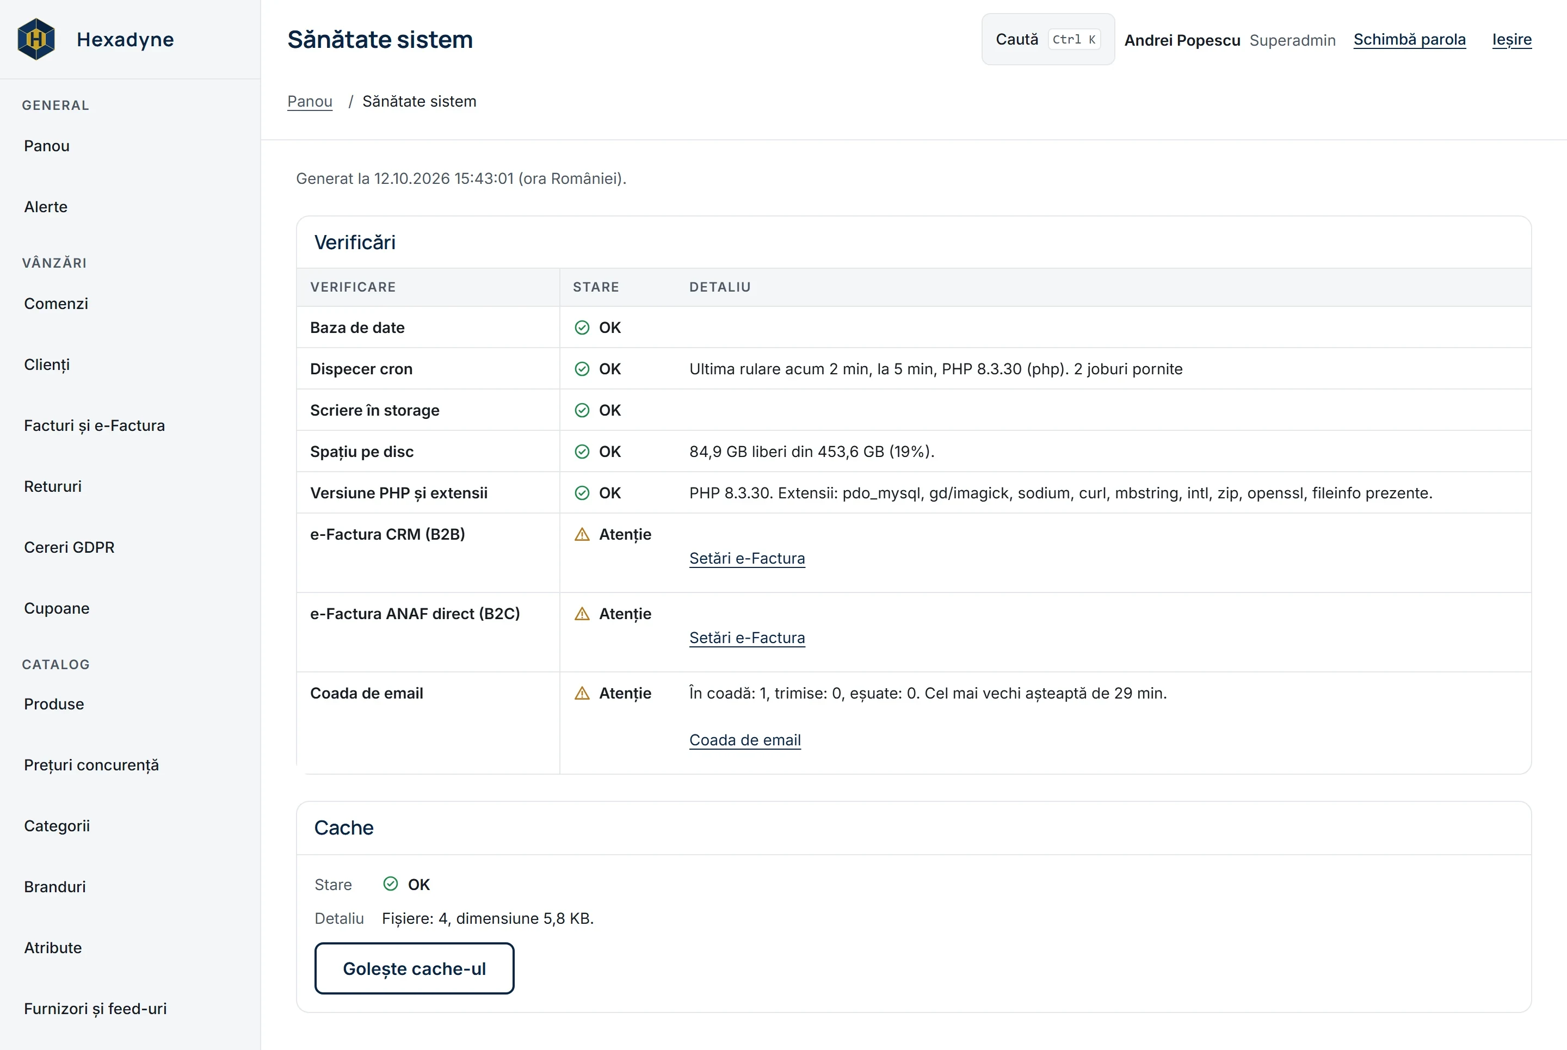Click the Schimbă parola link
Image resolution: width=1567 pixels, height=1050 pixels.
click(1410, 40)
